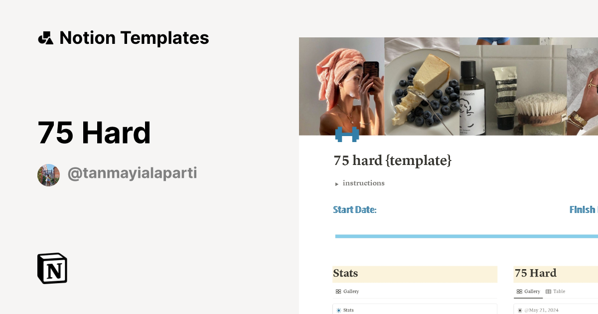Select the Gallery tab in 75 Hard
Image resolution: width=598 pixels, height=314 pixels.
[528, 292]
